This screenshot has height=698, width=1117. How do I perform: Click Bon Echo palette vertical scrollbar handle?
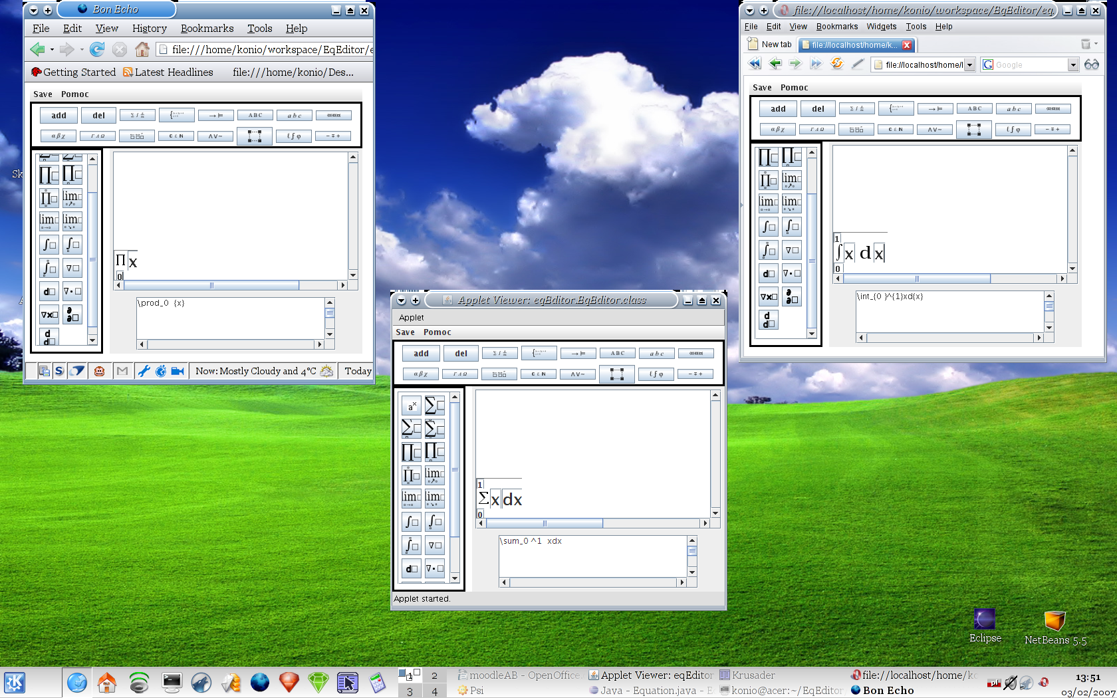[92, 259]
